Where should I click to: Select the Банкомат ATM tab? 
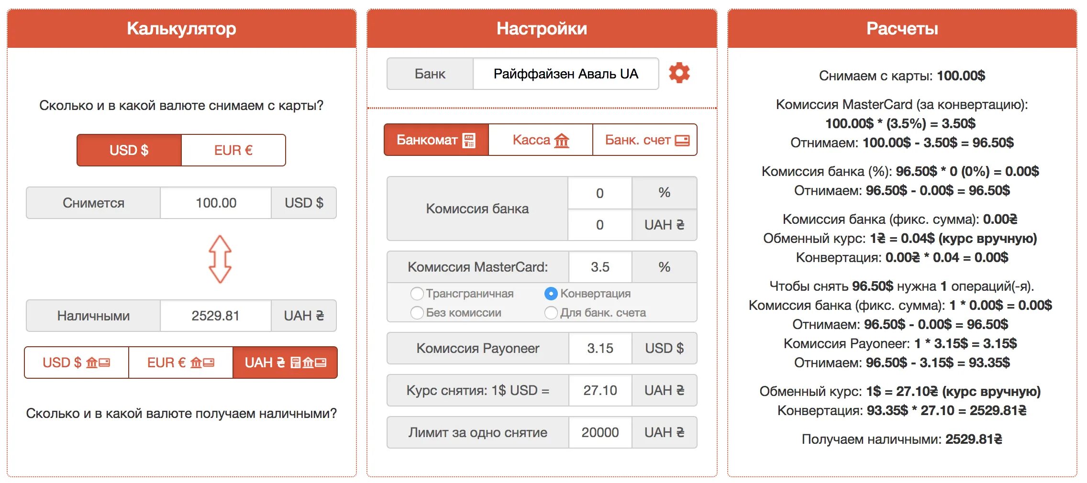click(x=436, y=140)
